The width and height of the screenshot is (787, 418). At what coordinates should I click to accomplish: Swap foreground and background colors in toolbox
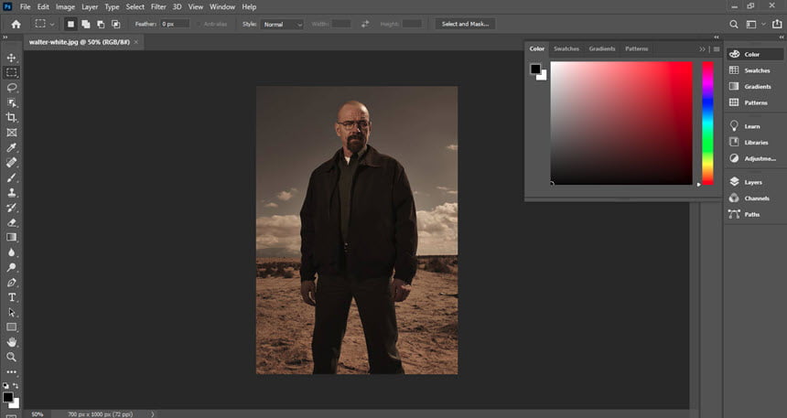pyautogui.click(x=16, y=385)
